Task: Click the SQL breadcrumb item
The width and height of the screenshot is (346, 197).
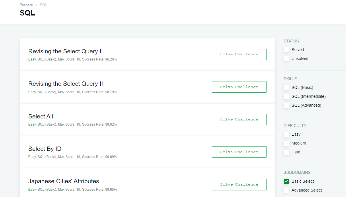Action: tap(43, 5)
